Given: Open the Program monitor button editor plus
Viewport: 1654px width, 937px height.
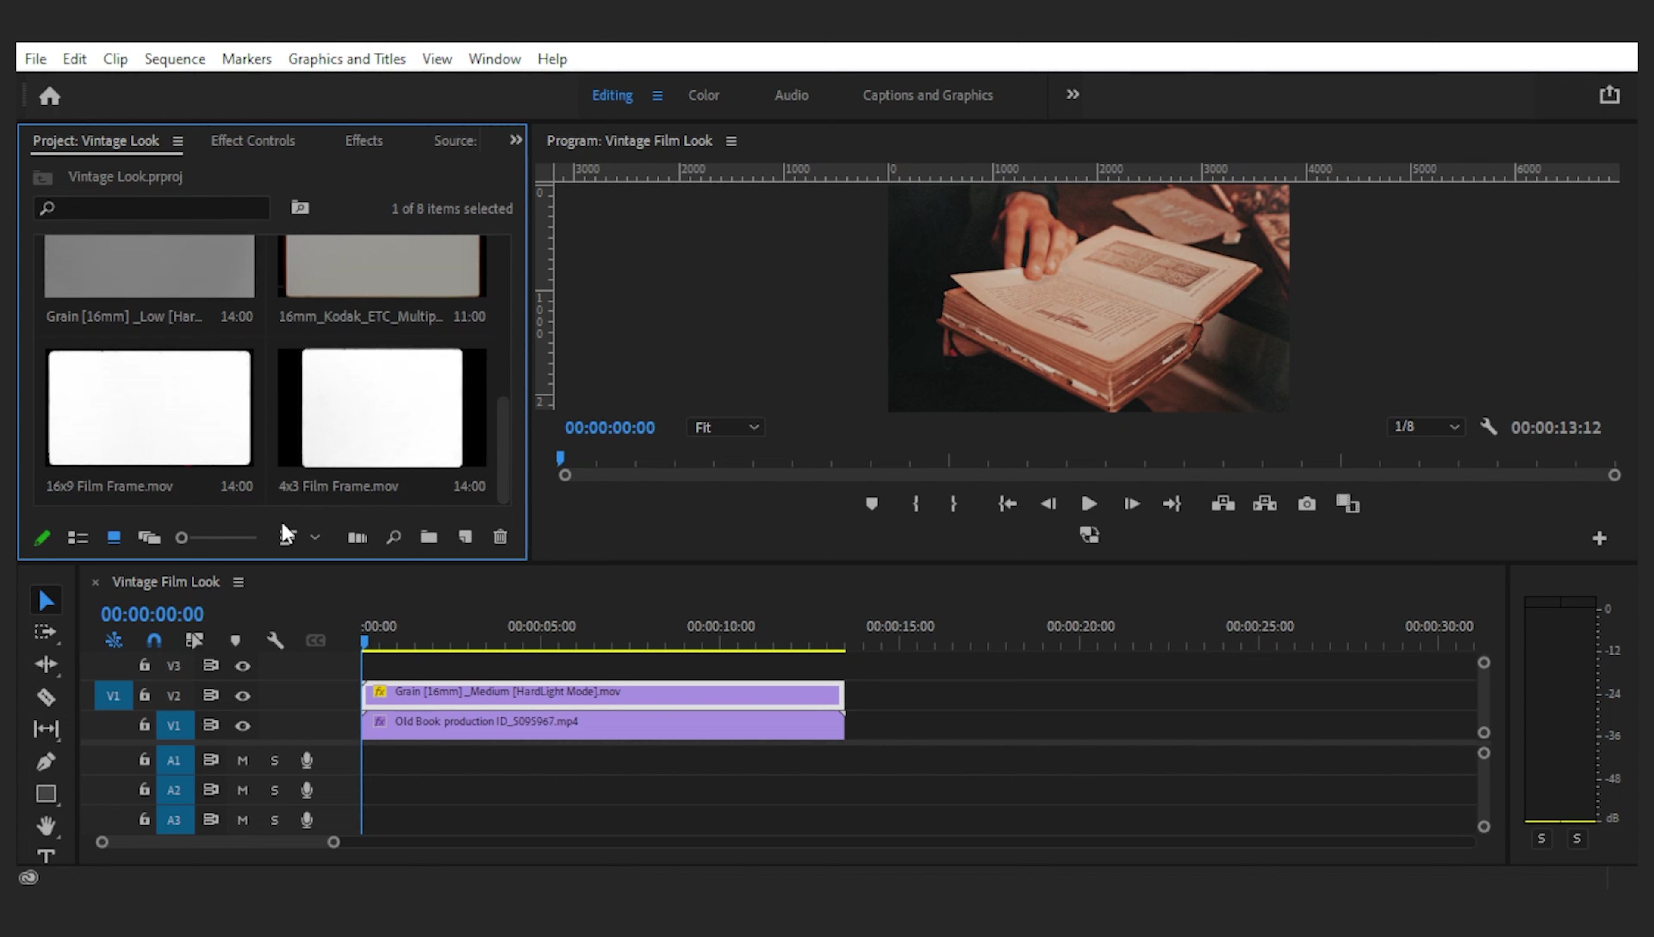Looking at the screenshot, I should point(1599,538).
